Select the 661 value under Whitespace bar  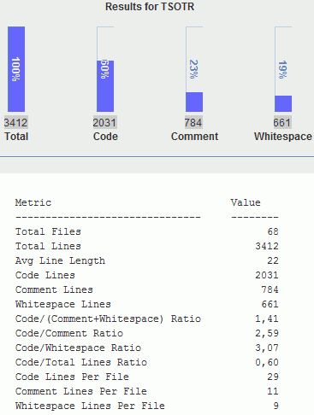282,123
